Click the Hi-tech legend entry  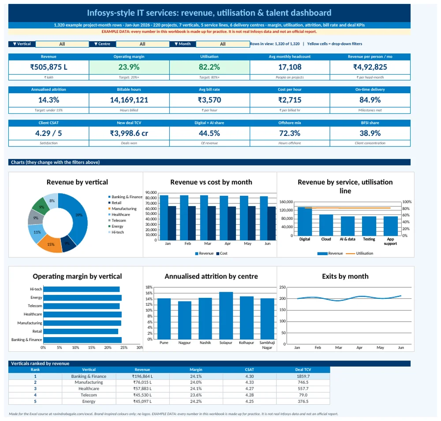point(116,232)
